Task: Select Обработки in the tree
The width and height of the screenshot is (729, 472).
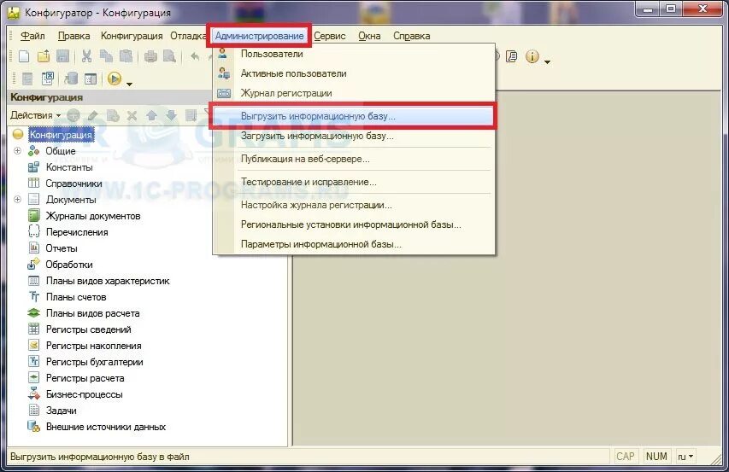Action: point(69,265)
